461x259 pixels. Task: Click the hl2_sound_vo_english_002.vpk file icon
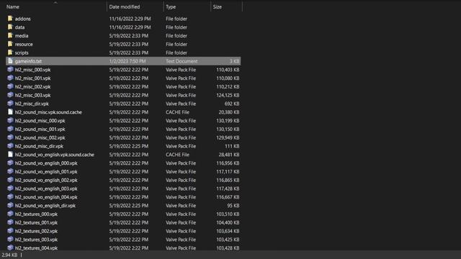tap(10, 180)
